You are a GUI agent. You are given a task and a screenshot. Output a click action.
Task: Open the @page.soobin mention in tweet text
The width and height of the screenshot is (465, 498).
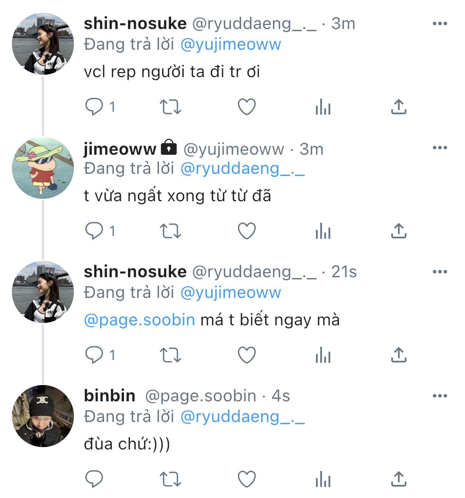point(139,320)
